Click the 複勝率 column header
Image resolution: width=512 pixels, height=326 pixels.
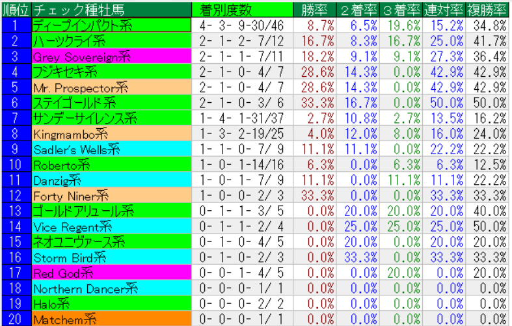point(487,9)
